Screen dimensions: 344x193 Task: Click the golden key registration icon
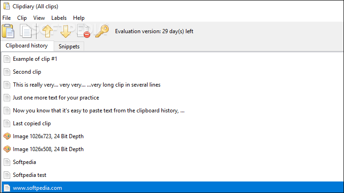tap(102, 31)
